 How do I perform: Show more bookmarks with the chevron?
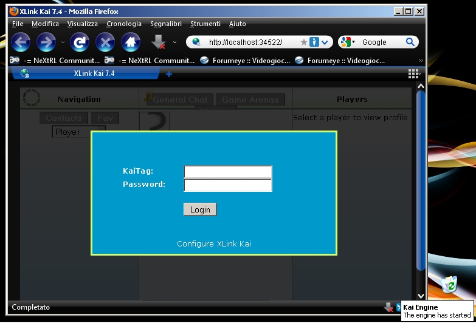point(421,60)
